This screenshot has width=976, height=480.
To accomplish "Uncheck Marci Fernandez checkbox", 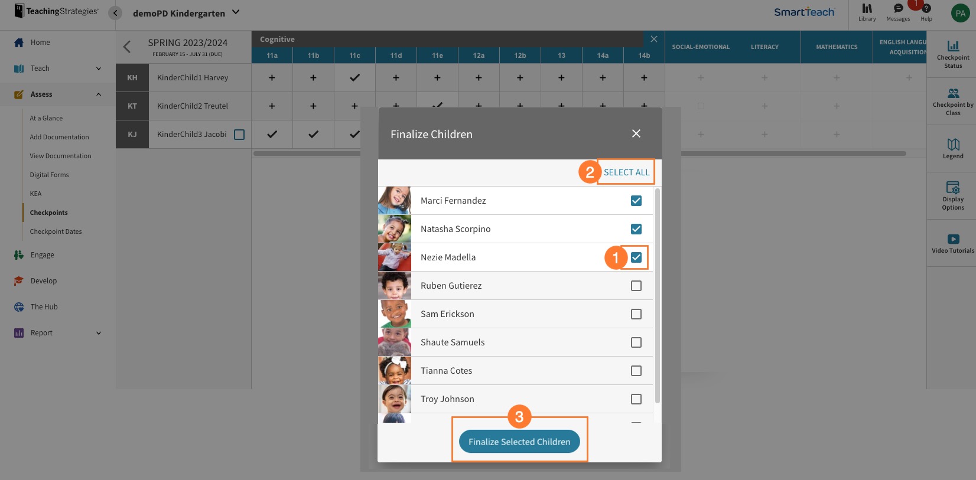I will pos(636,201).
